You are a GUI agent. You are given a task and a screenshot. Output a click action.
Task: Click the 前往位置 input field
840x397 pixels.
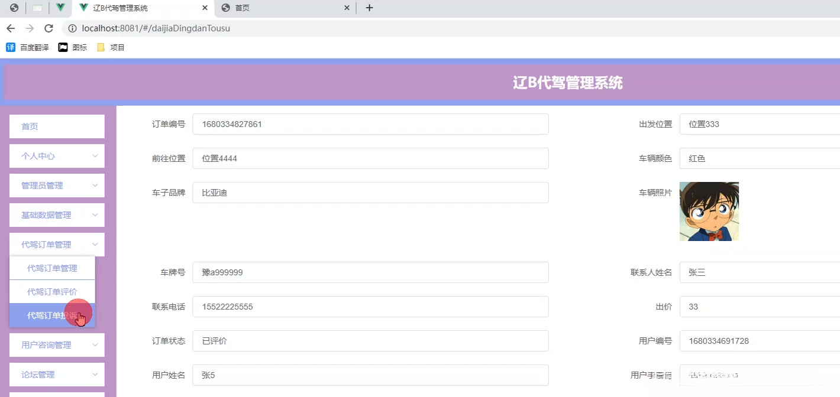tap(370, 158)
